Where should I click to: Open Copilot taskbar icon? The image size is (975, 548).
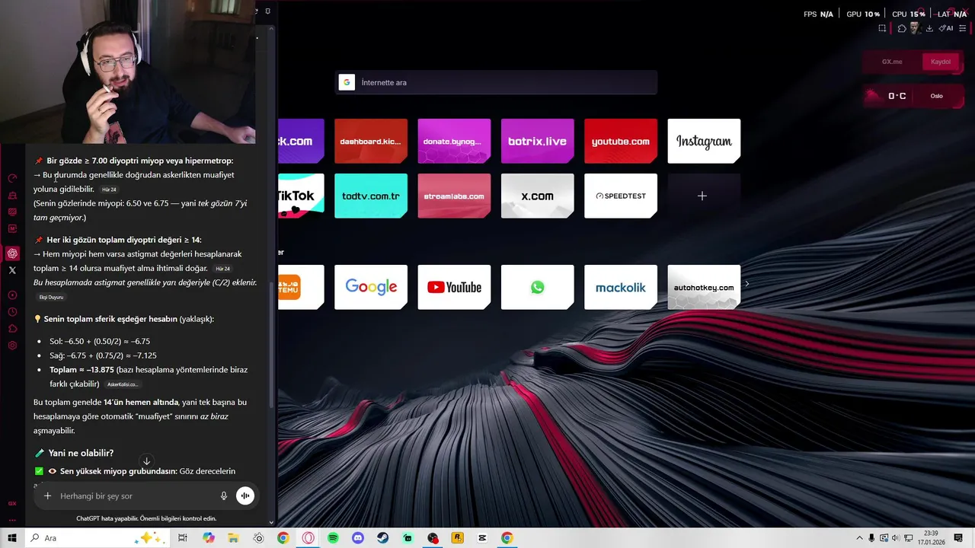(x=209, y=538)
